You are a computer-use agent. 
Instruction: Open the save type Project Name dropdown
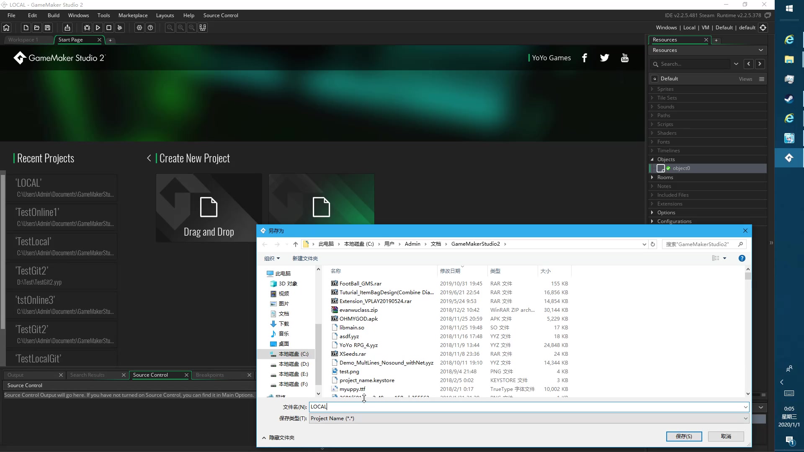point(528,418)
